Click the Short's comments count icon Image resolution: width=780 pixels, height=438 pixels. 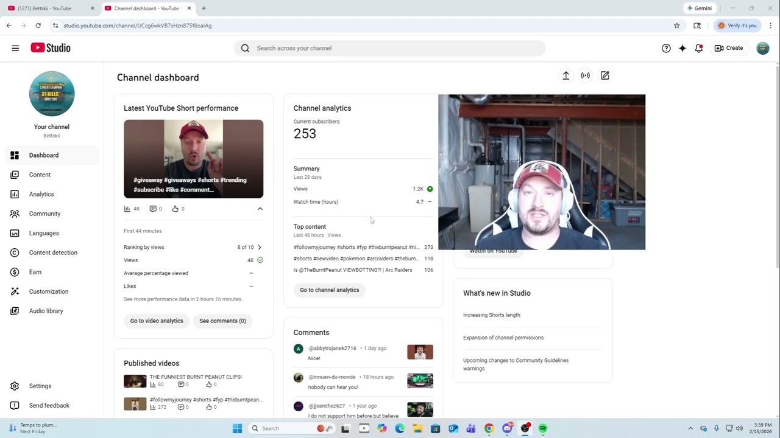click(153, 209)
